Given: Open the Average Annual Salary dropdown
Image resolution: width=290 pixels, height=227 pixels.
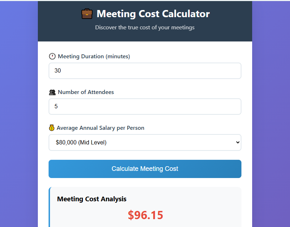Looking at the screenshot, I should (x=145, y=142).
